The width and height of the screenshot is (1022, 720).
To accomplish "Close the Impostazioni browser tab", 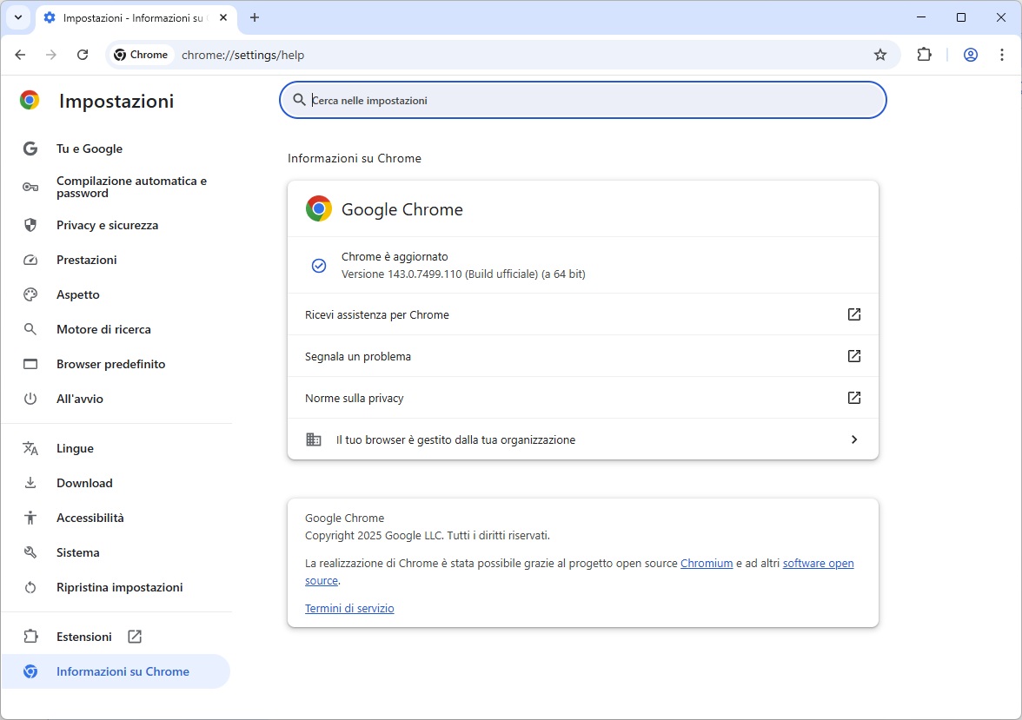I will coord(222,17).
